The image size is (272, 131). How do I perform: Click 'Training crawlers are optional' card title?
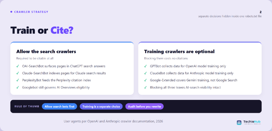(x=179, y=52)
